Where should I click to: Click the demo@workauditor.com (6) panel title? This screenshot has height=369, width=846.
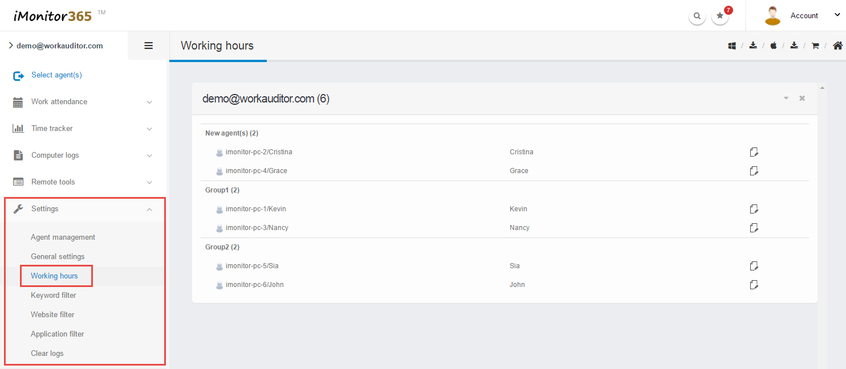click(x=266, y=99)
